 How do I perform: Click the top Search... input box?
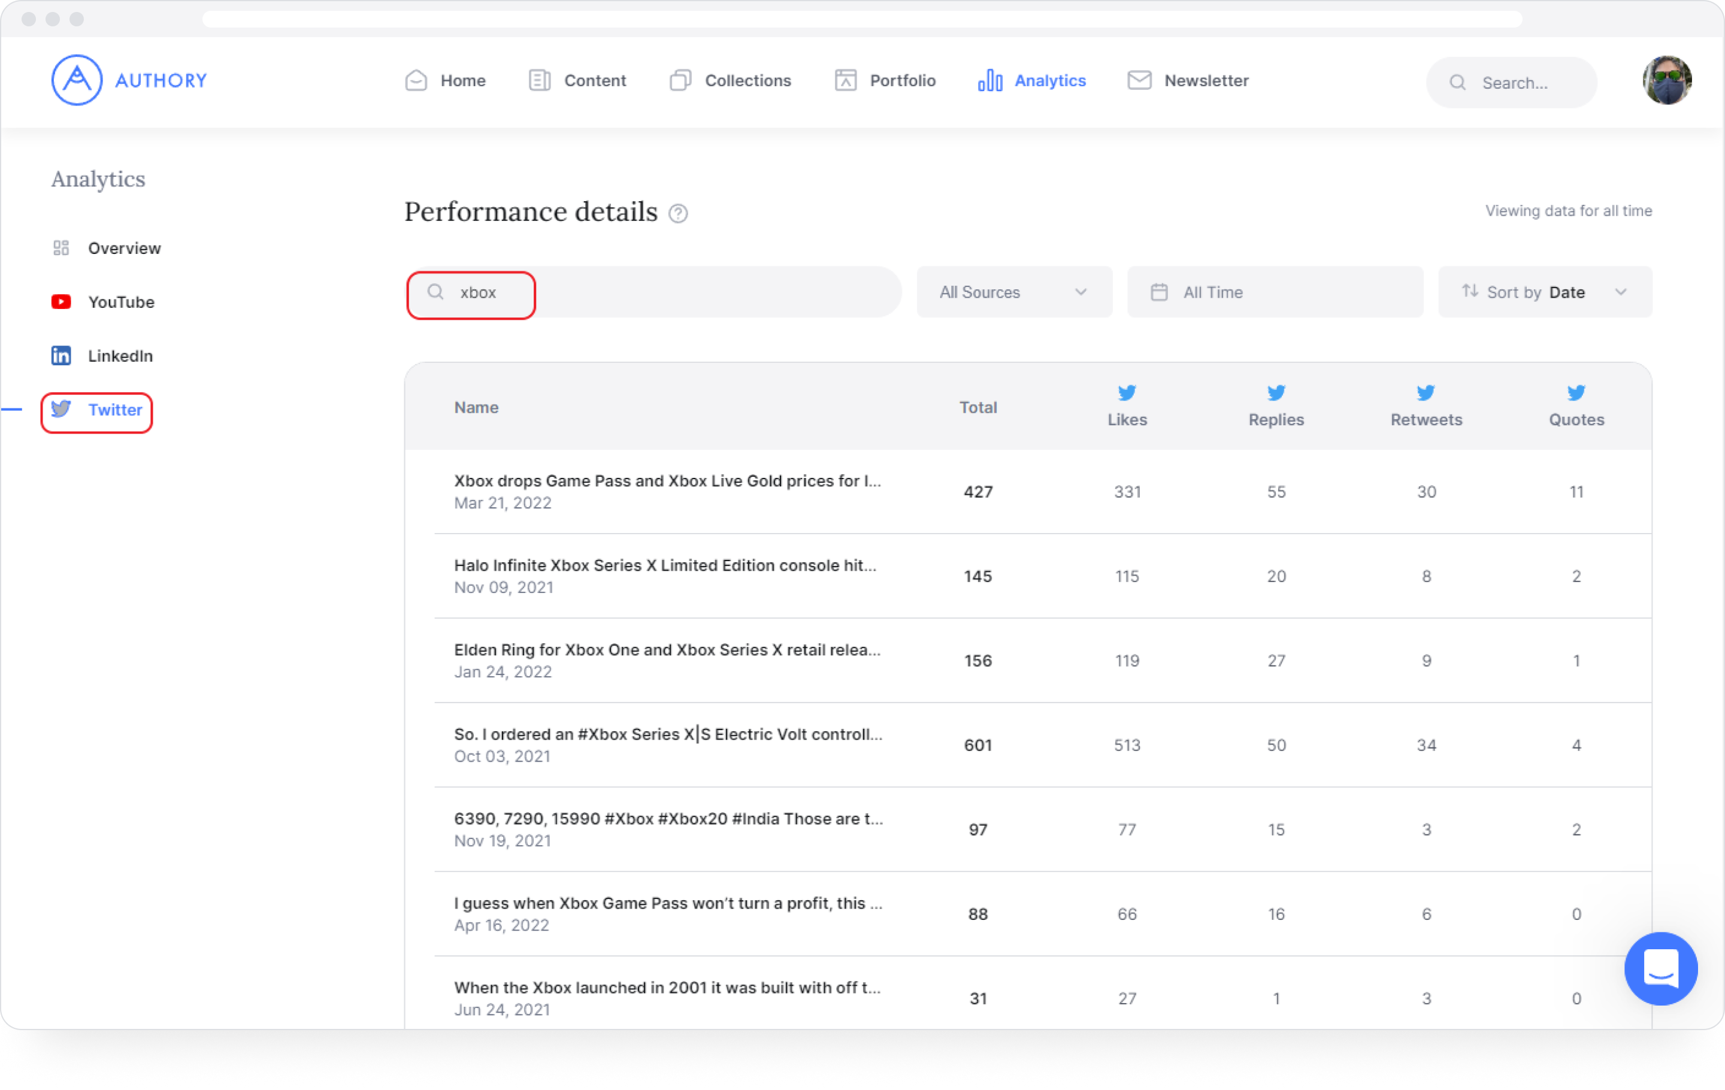(1511, 83)
